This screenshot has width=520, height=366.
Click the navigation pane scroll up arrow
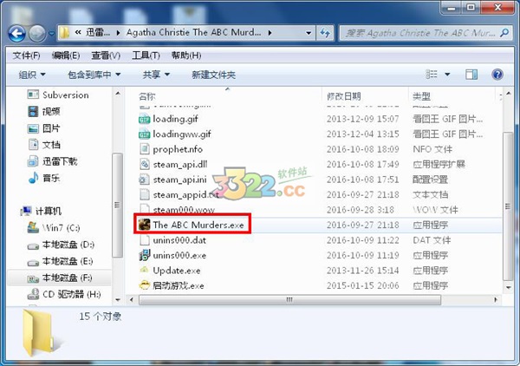[x=118, y=94]
